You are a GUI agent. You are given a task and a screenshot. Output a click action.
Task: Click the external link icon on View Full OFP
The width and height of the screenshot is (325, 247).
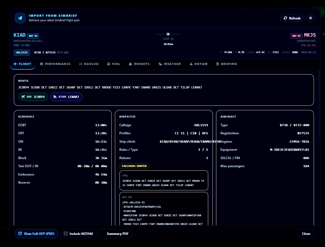tap(20, 234)
